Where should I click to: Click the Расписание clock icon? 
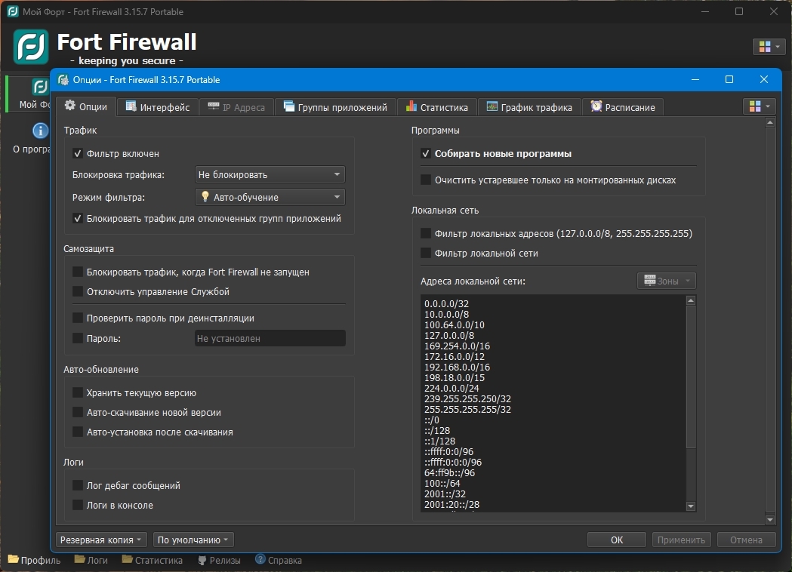[x=596, y=106]
